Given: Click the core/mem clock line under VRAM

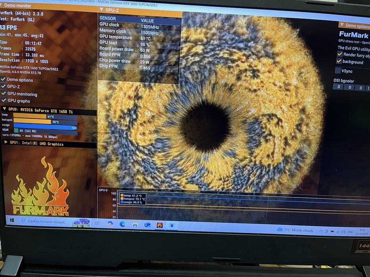Looking at the screenshot, I should click(x=30, y=136).
